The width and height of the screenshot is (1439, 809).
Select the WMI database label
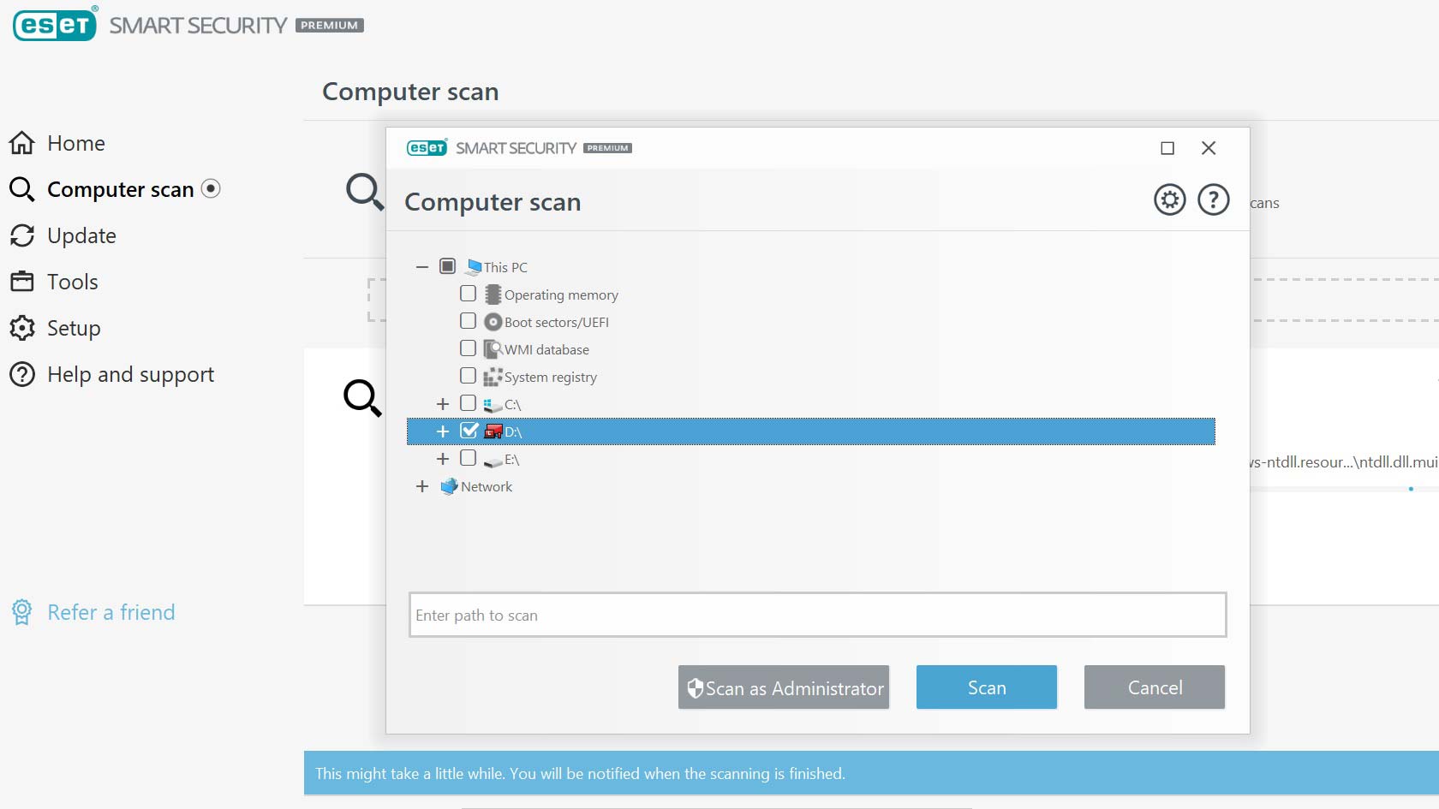click(546, 349)
